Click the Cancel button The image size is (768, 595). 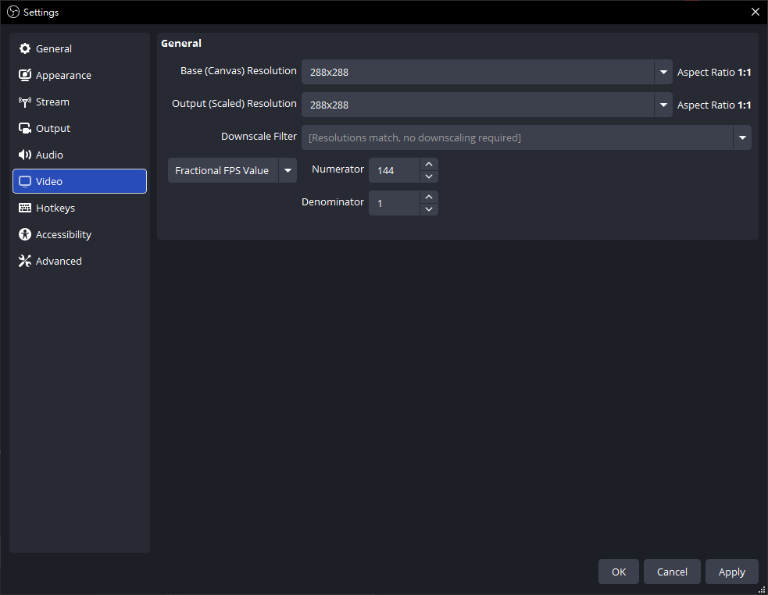pyautogui.click(x=672, y=572)
